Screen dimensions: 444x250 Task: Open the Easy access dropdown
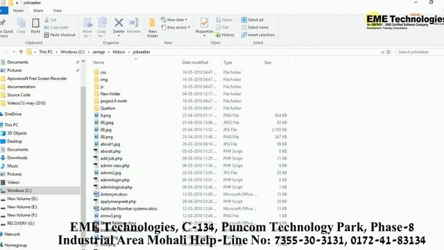176,27
